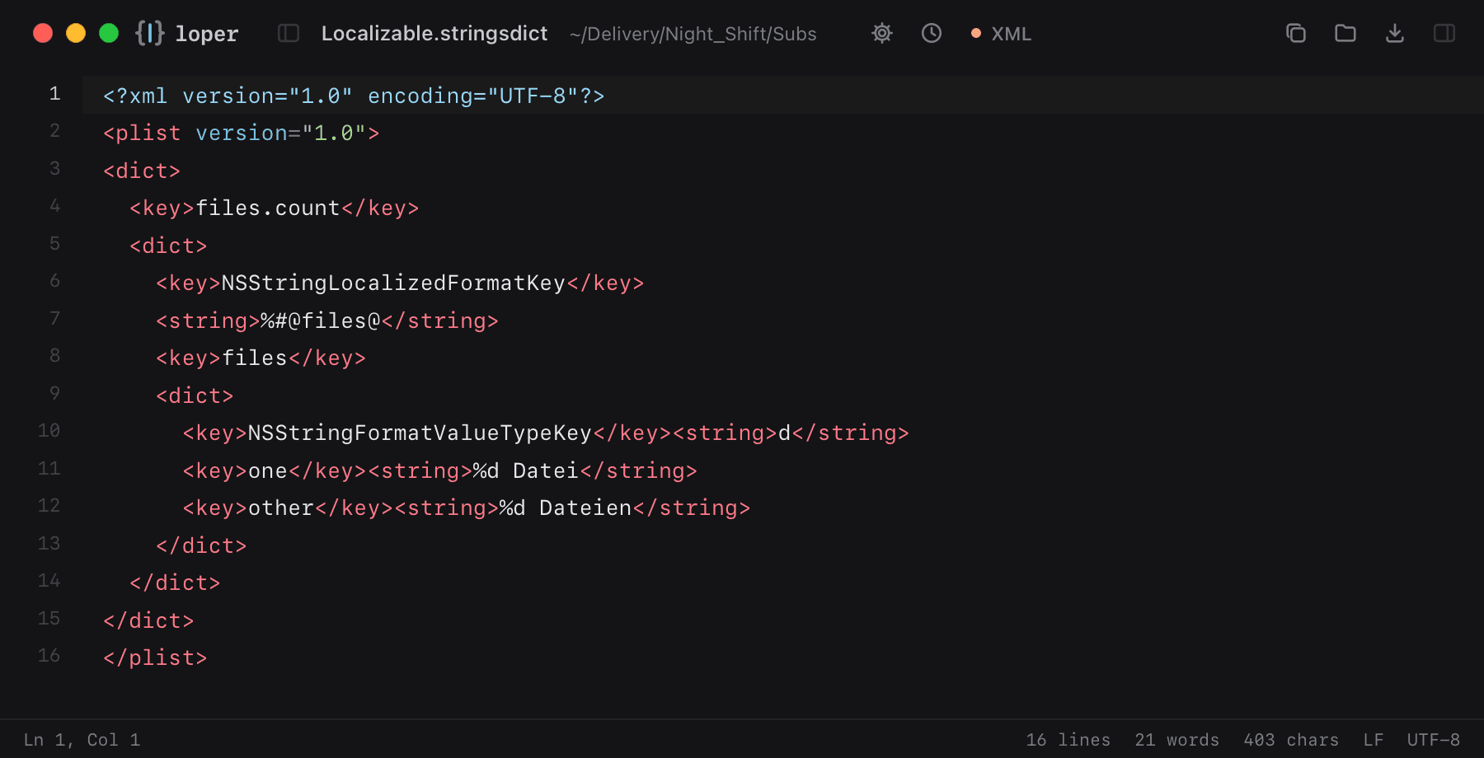This screenshot has height=758, width=1484.
Task: Toggle the left sidebar panel icon
Action: 289,33
